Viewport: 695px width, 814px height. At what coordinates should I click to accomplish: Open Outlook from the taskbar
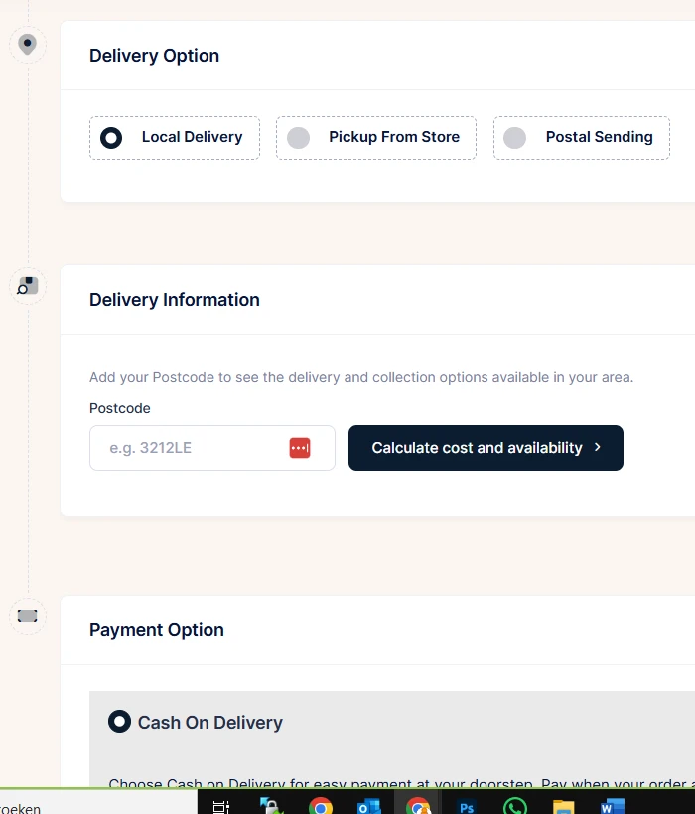(x=369, y=806)
